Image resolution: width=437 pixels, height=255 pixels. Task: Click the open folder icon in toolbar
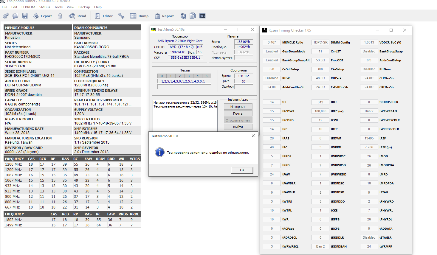[15, 16]
